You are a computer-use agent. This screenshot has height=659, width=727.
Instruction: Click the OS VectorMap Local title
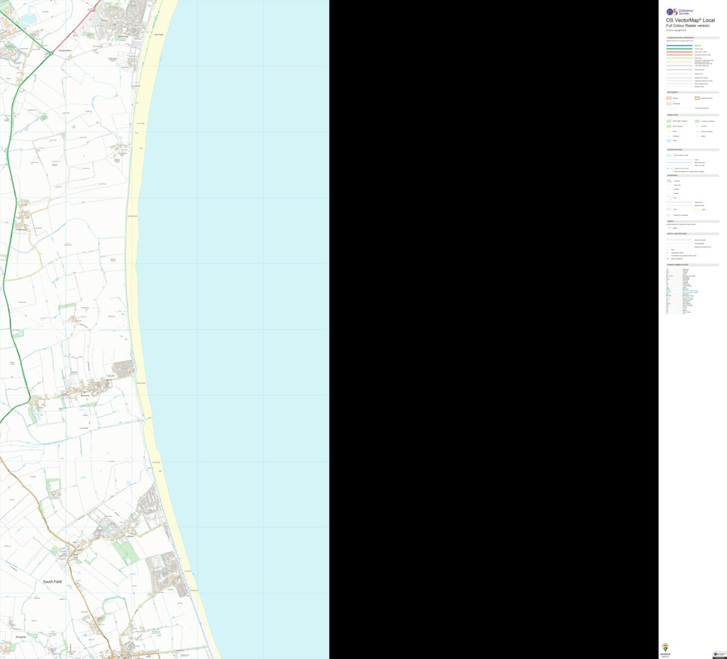pos(690,21)
